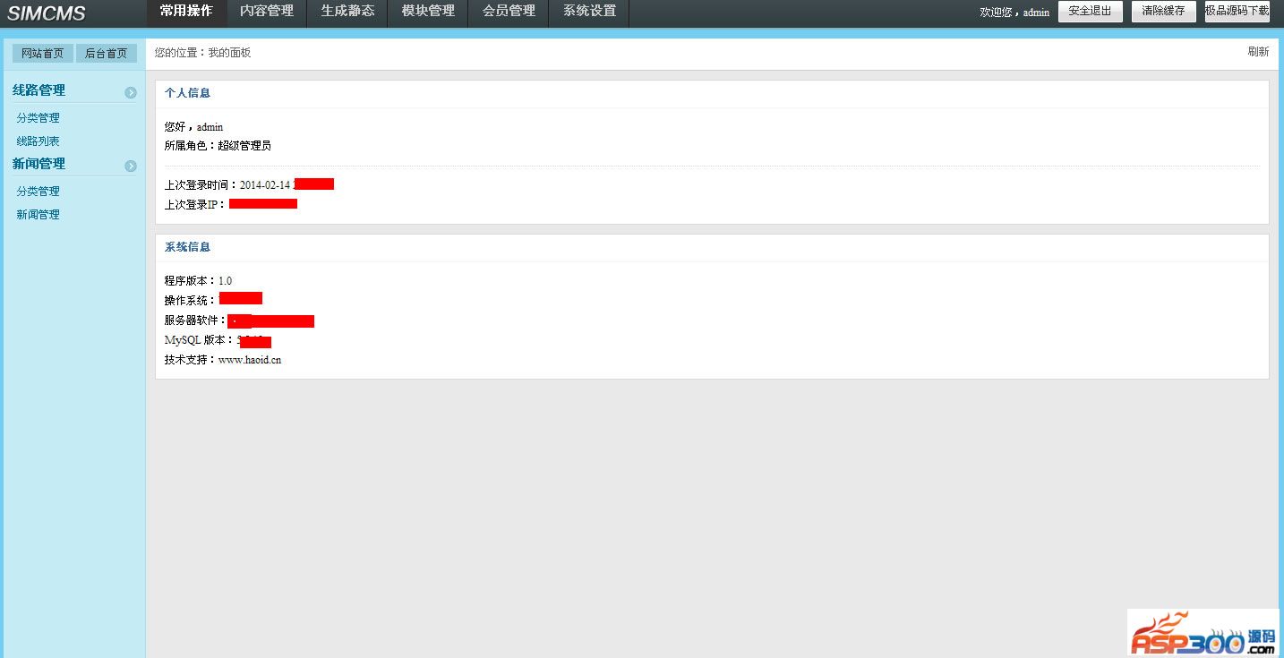Open the 模块管理 menu
This screenshot has height=658, width=1284.
(x=428, y=13)
